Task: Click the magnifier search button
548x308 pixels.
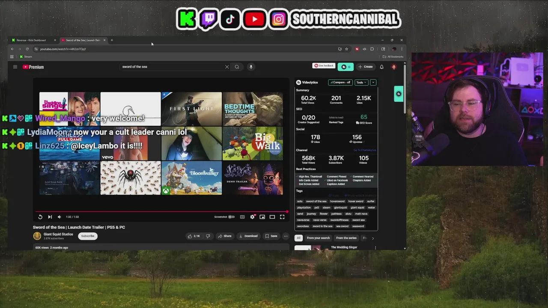Action: (237, 67)
